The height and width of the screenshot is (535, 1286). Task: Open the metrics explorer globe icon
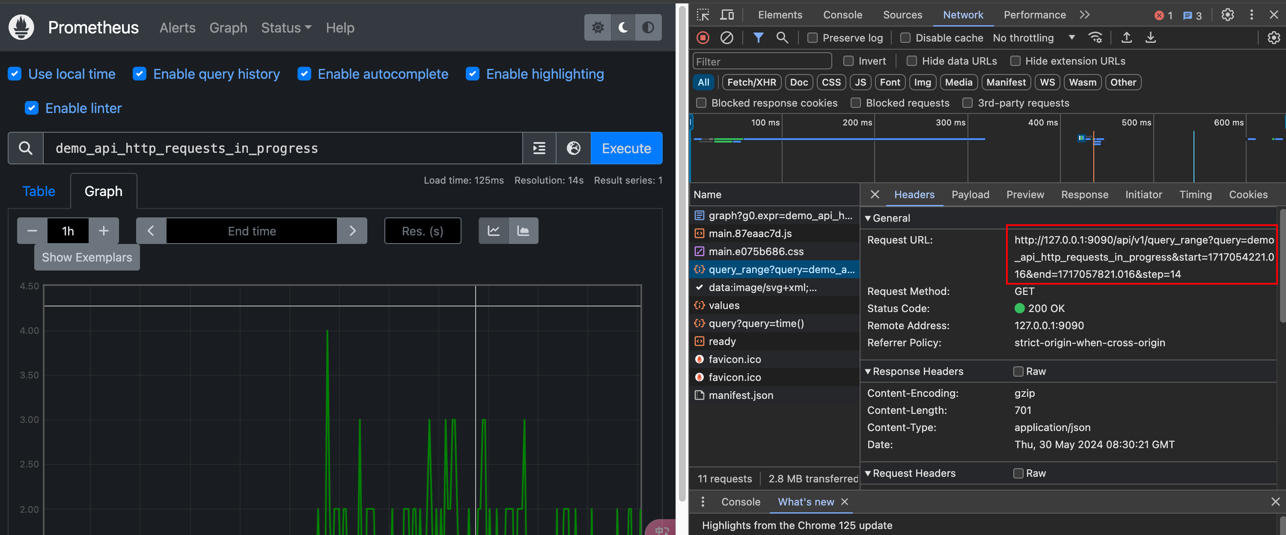pos(574,148)
